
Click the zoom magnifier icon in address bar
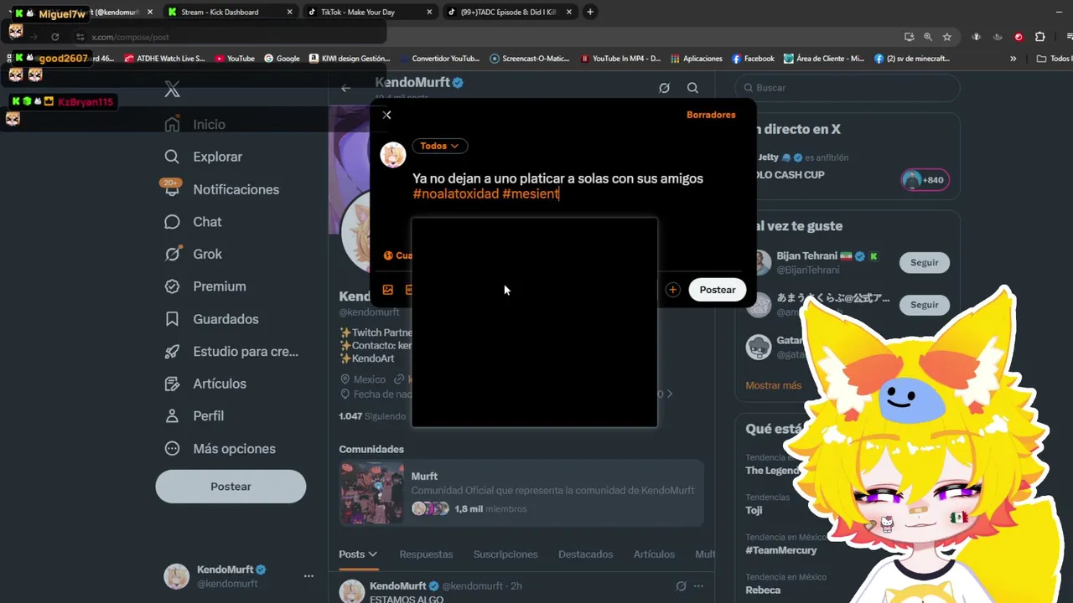tap(928, 37)
